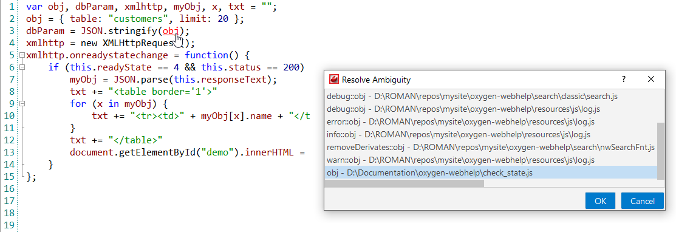The image size is (676, 232).
Task: Choose the info::obj log.js entry
Action: 491,135
